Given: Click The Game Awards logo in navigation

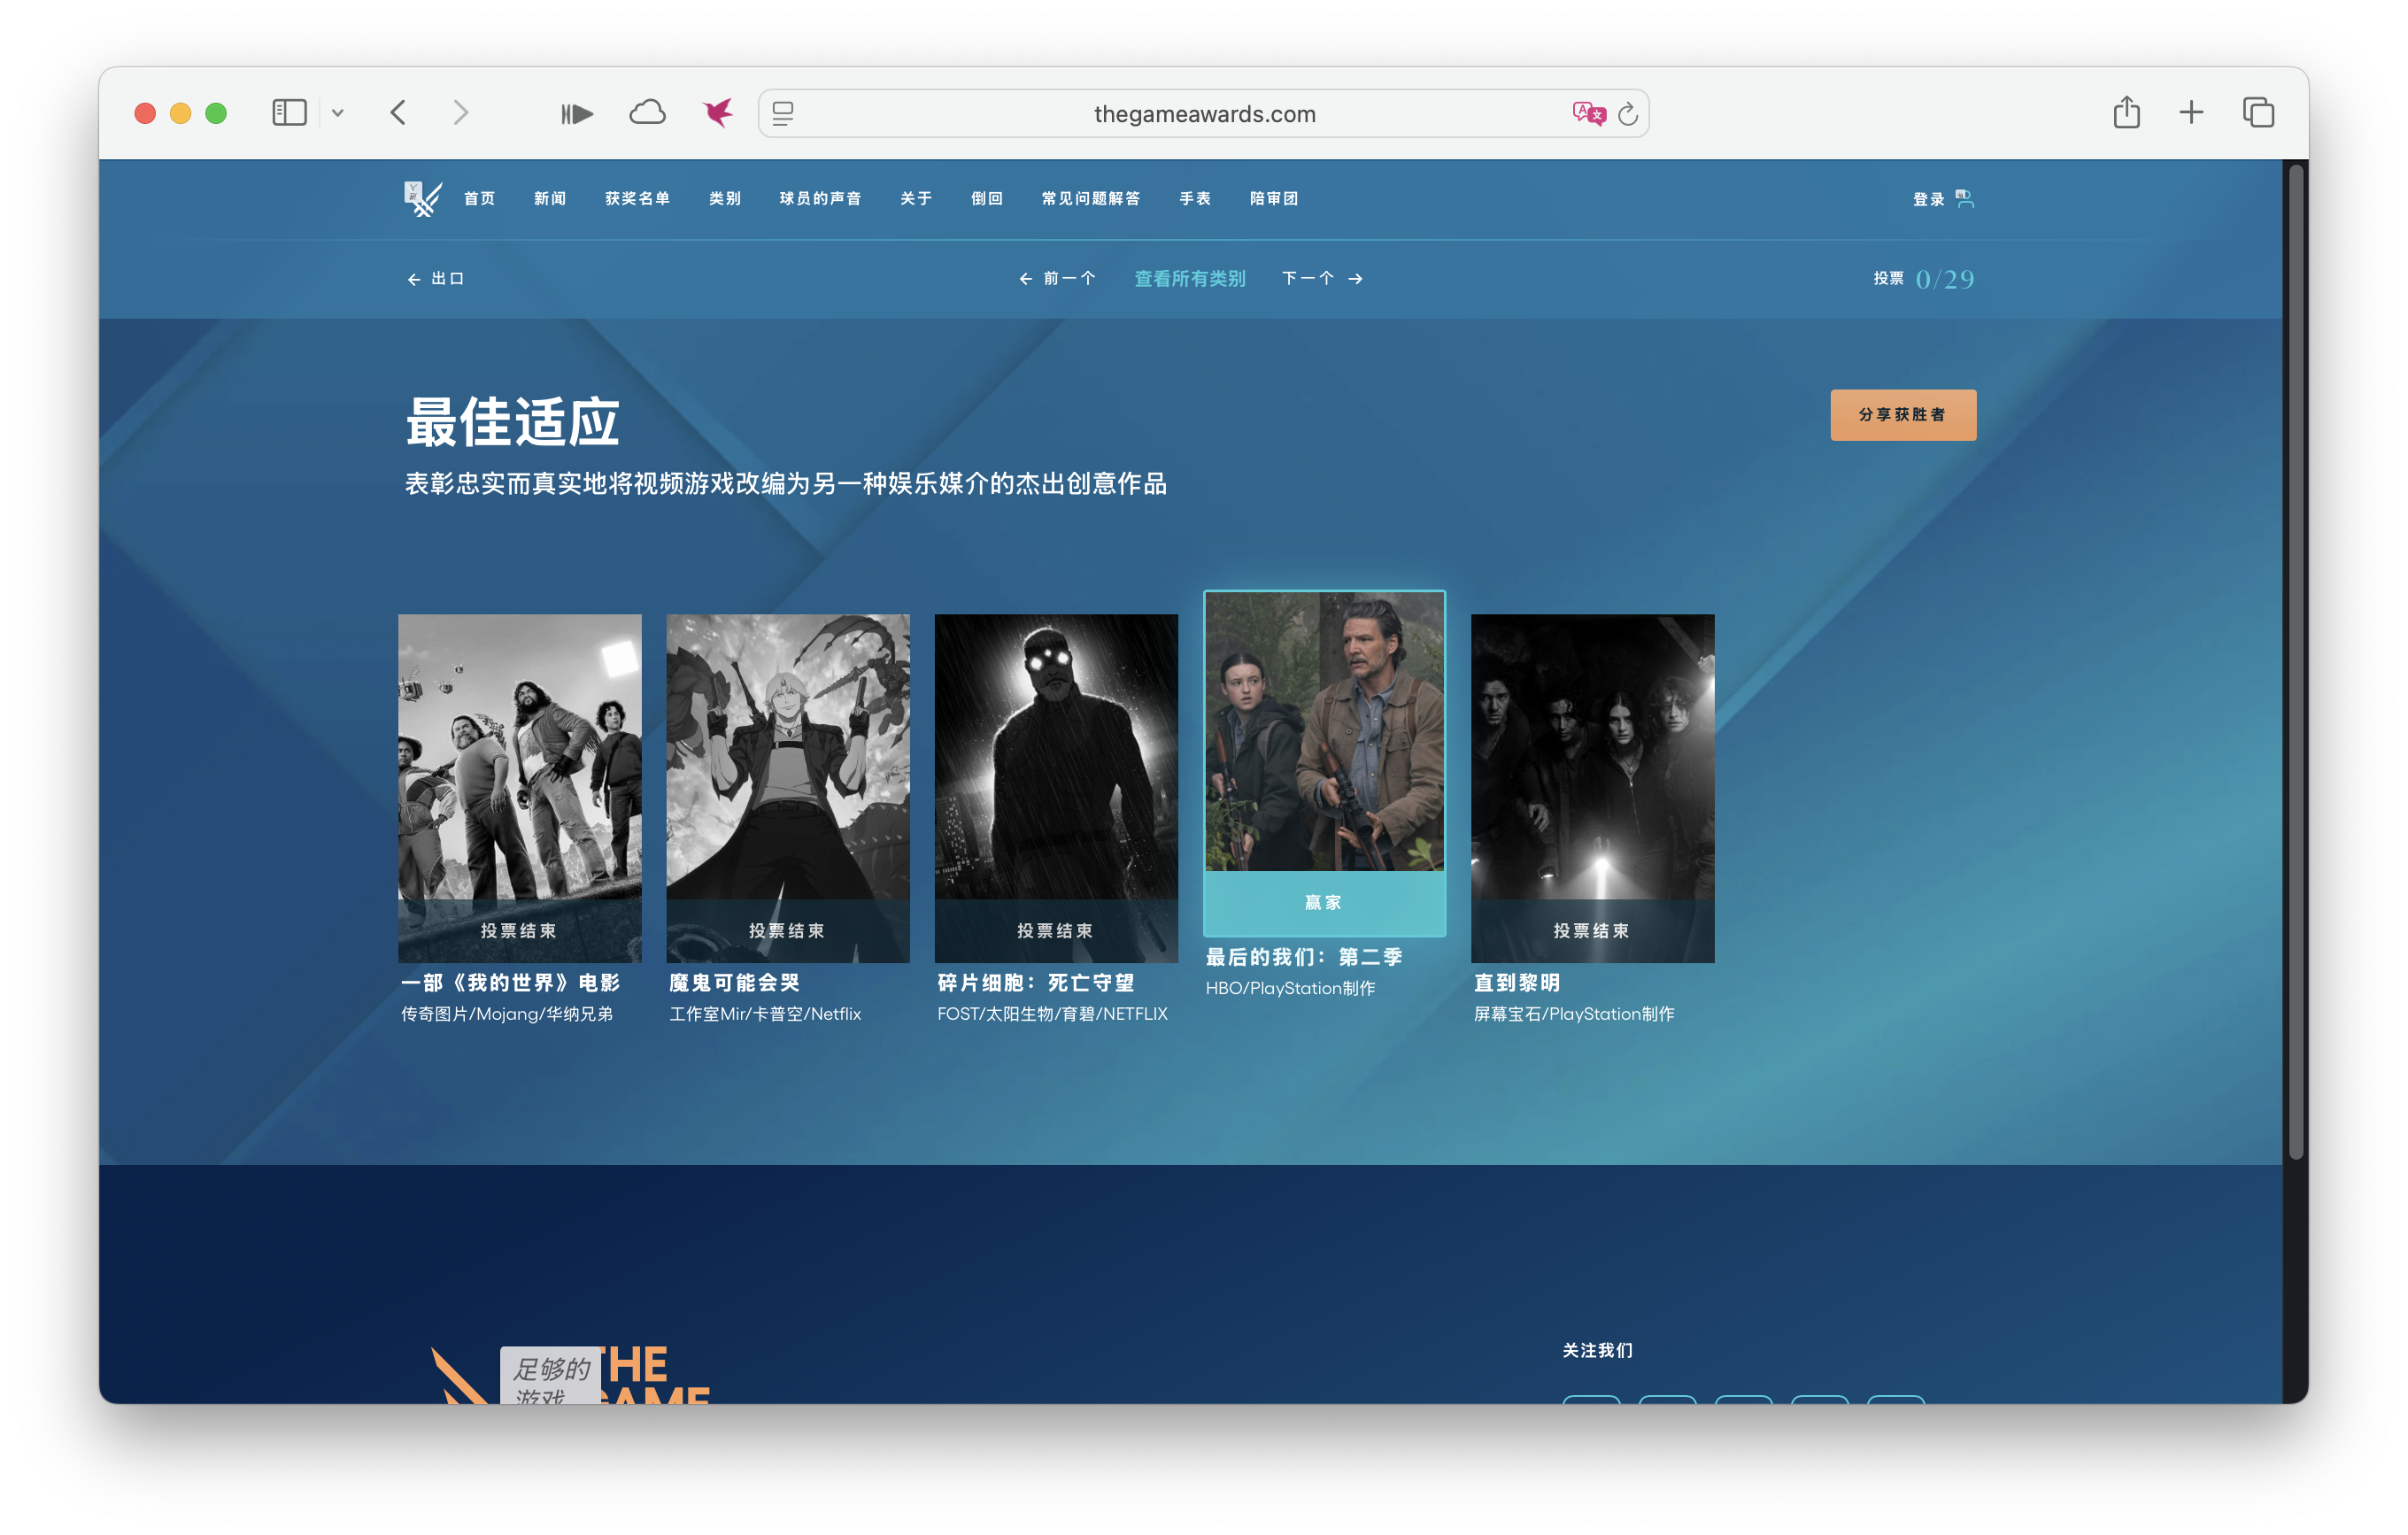Looking at the screenshot, I should tap(421, 198).
